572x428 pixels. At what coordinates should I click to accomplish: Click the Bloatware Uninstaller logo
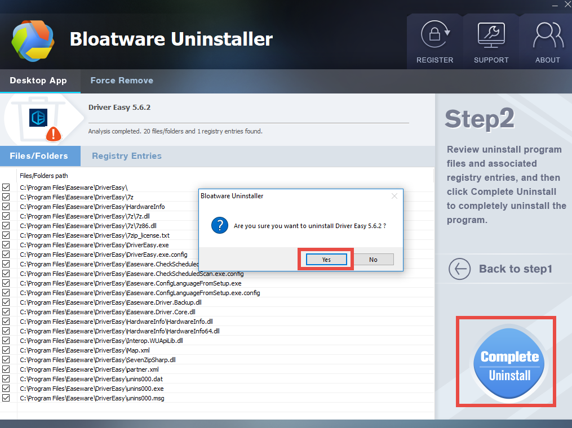[x=33, y=41]
